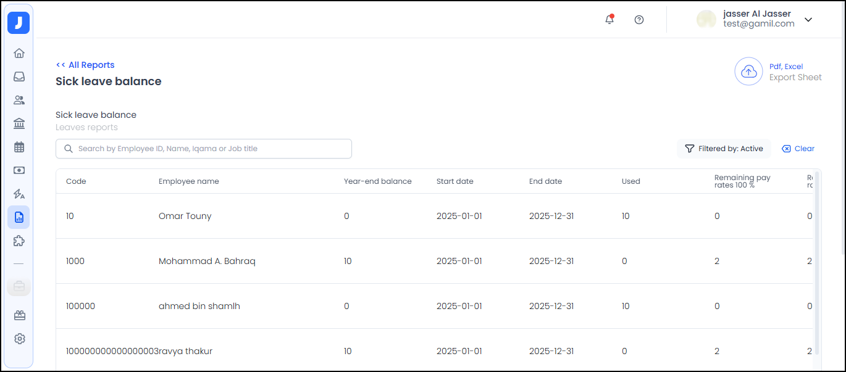Click the Pdf, Excel export link

tap(786, 66)
